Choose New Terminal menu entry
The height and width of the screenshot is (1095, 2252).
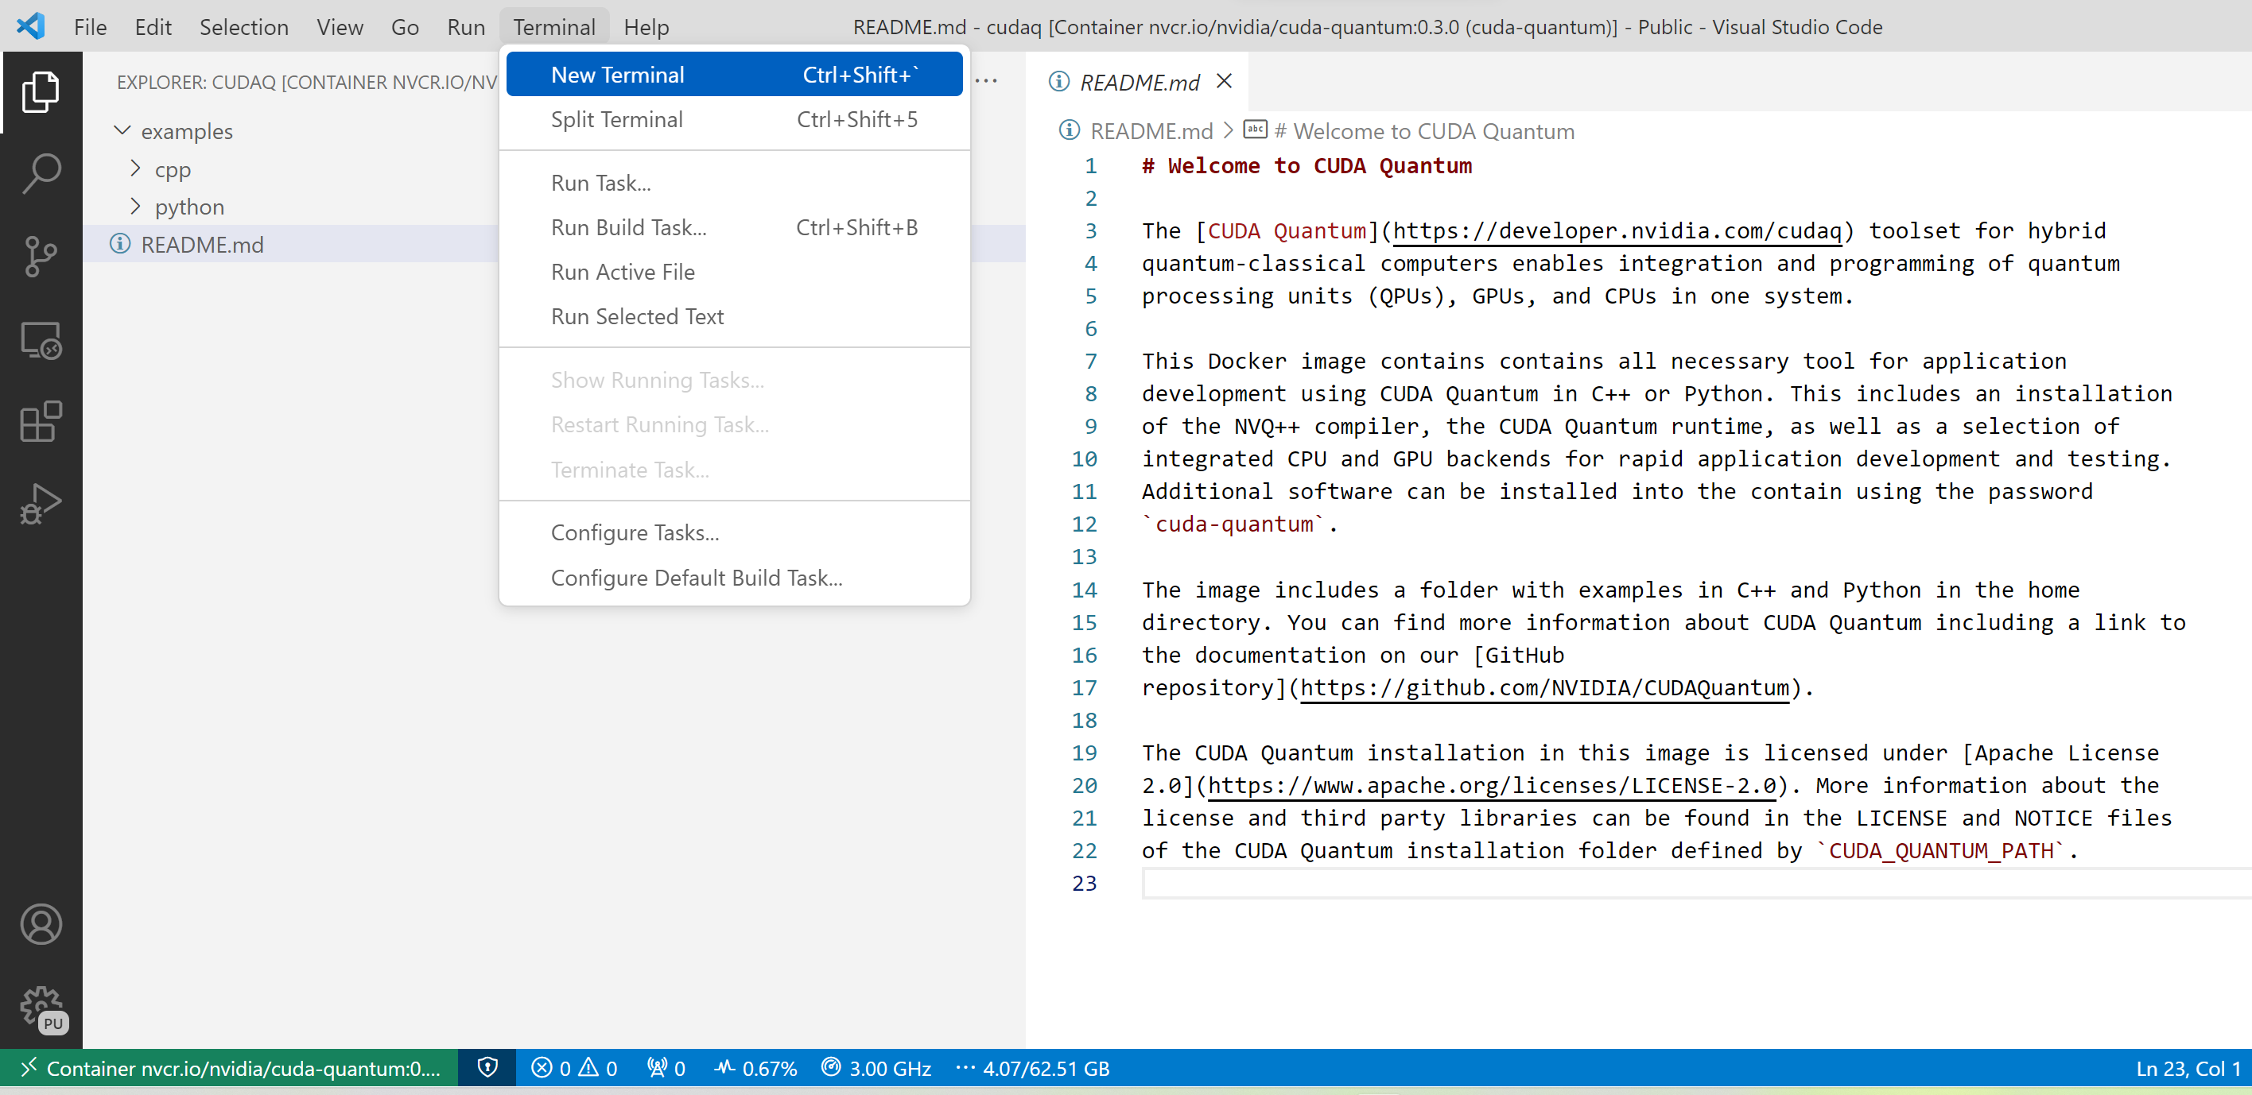(x=734, y=74)
